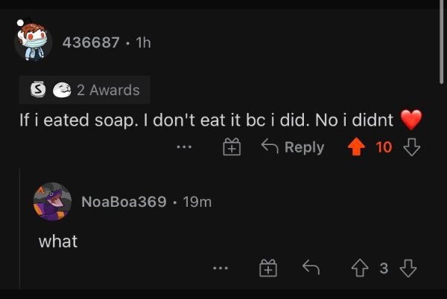
Task: Give an award to 436687's comment
Action: point(232,147)
